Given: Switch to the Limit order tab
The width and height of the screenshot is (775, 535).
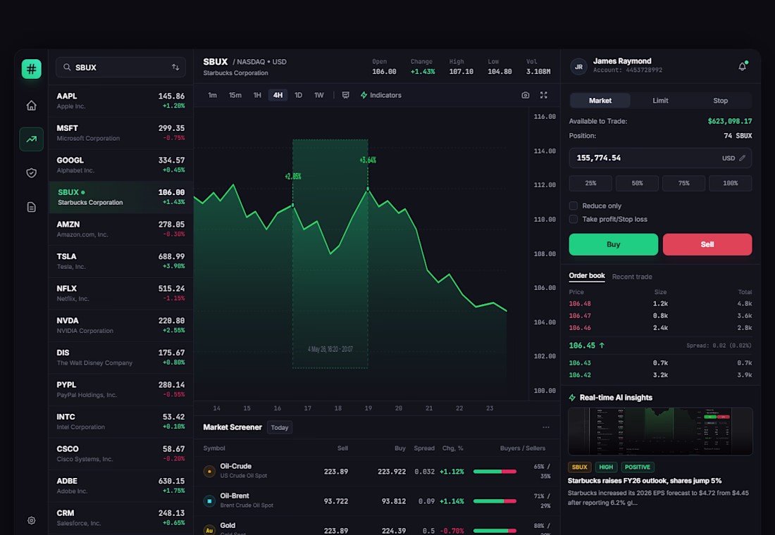Looking at the screenshot, I should tap(660, 100).
